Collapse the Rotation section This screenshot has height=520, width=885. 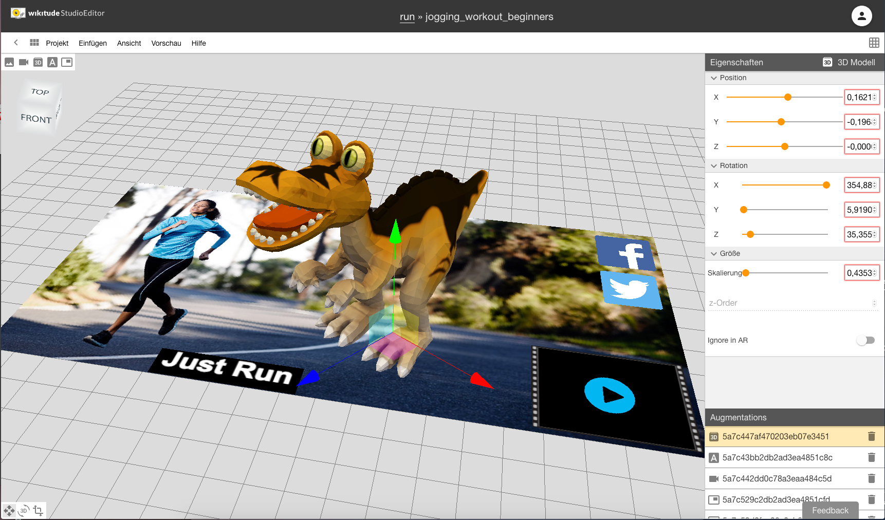714,165
